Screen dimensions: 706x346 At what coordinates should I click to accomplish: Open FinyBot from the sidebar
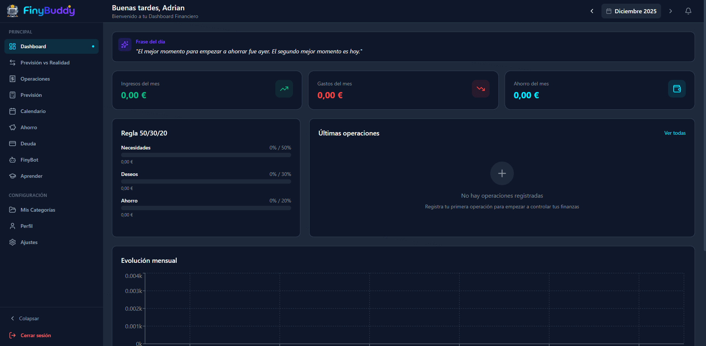coord(29,160)
